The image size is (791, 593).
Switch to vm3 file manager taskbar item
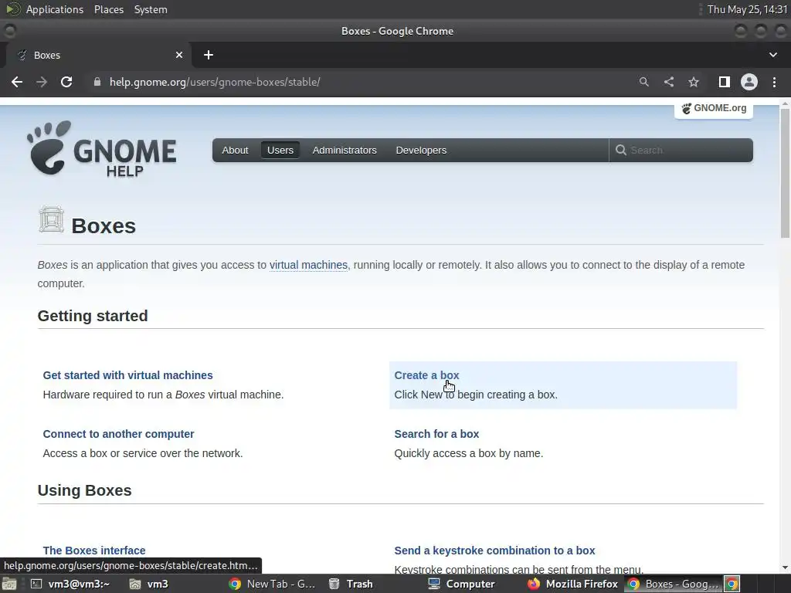tap(149, 584)
